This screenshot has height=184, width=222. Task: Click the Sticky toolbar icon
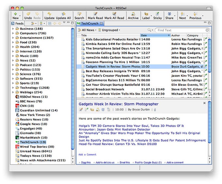pyautogui.click(x=157, y=14)
